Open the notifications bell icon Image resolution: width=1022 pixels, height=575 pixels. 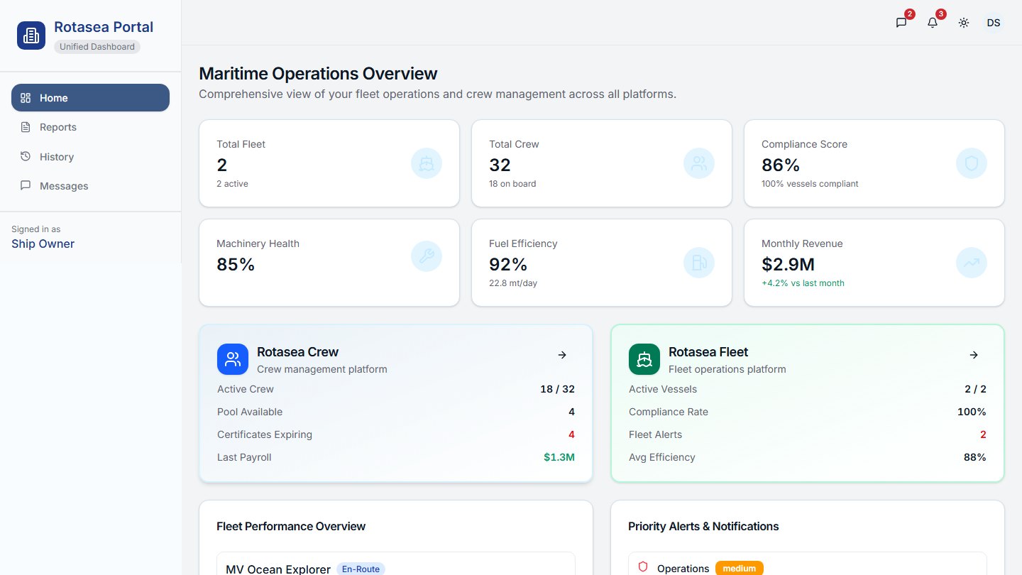(x=933, y=23)
